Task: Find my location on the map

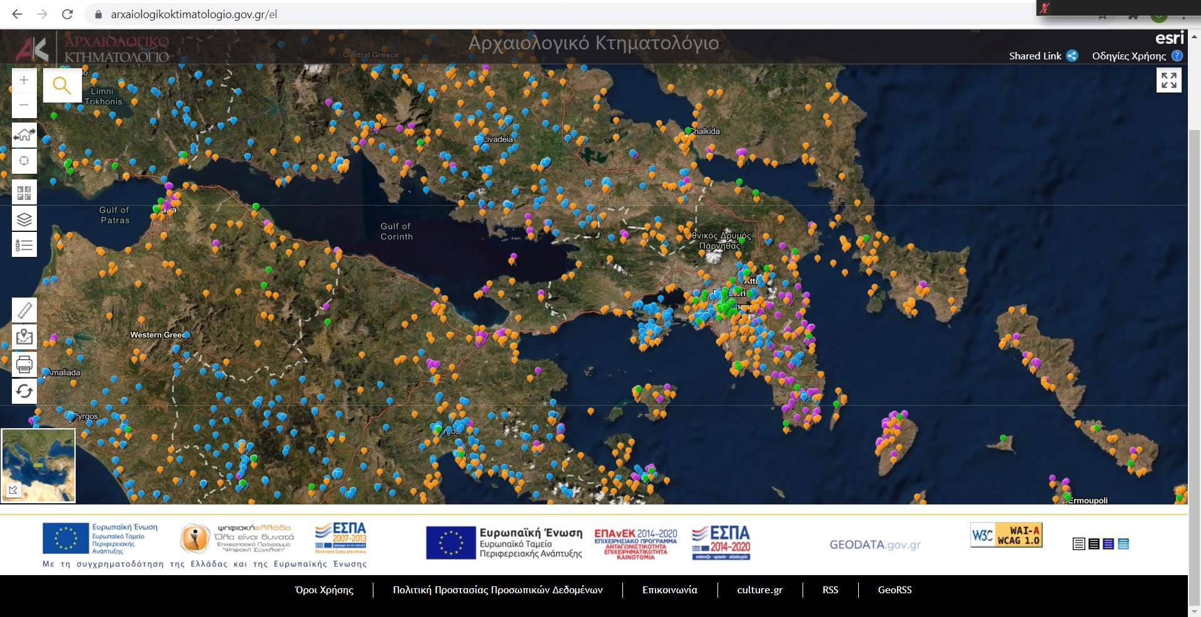Action: click(x=24, y=161)
